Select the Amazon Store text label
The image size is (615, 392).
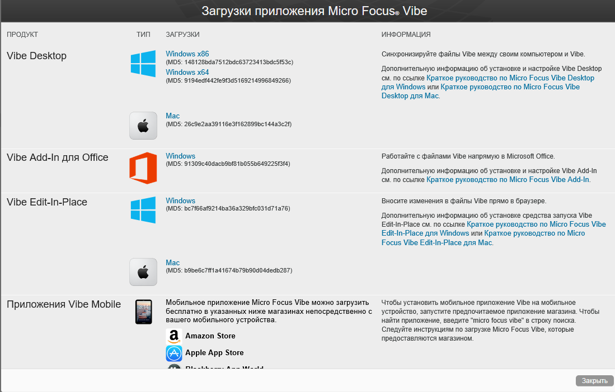(210, 336)
